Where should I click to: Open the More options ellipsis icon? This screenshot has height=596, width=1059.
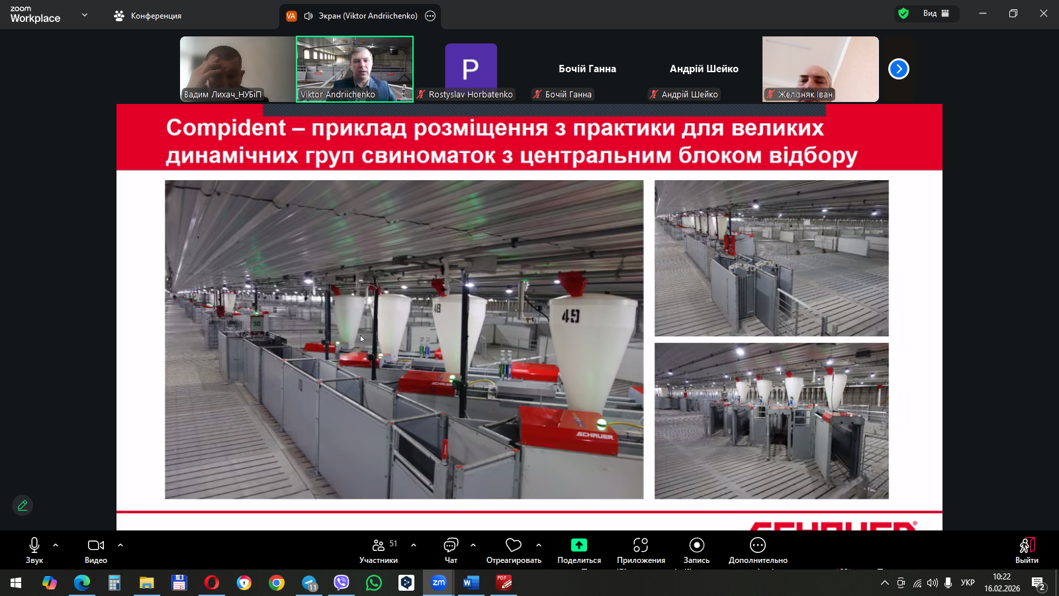(x=758, y=545)
